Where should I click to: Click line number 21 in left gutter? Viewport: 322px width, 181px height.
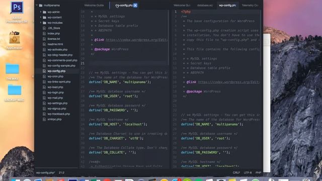click(x=83, y=63)
